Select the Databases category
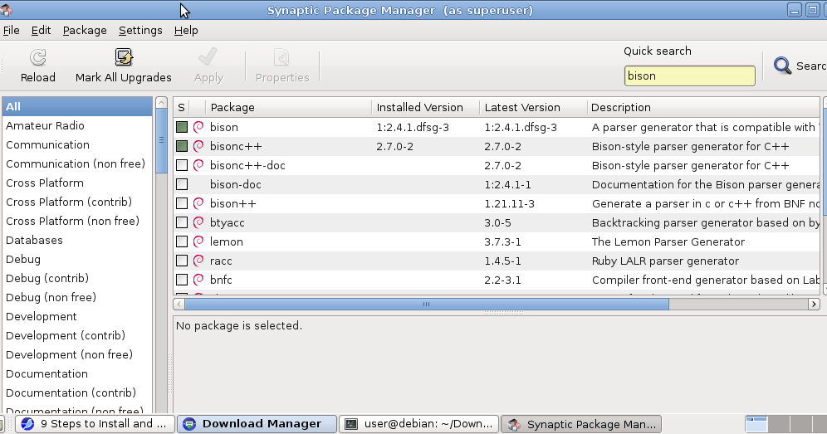This screenshot has height=434, width=827. point(77,240)
